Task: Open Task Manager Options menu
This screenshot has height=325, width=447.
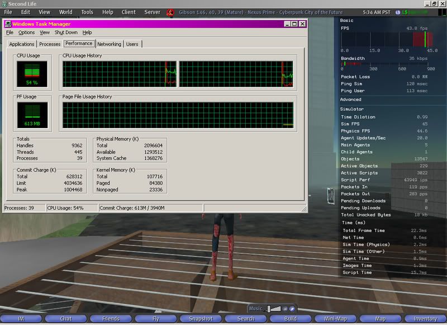Action: click(x=26, y=32)
